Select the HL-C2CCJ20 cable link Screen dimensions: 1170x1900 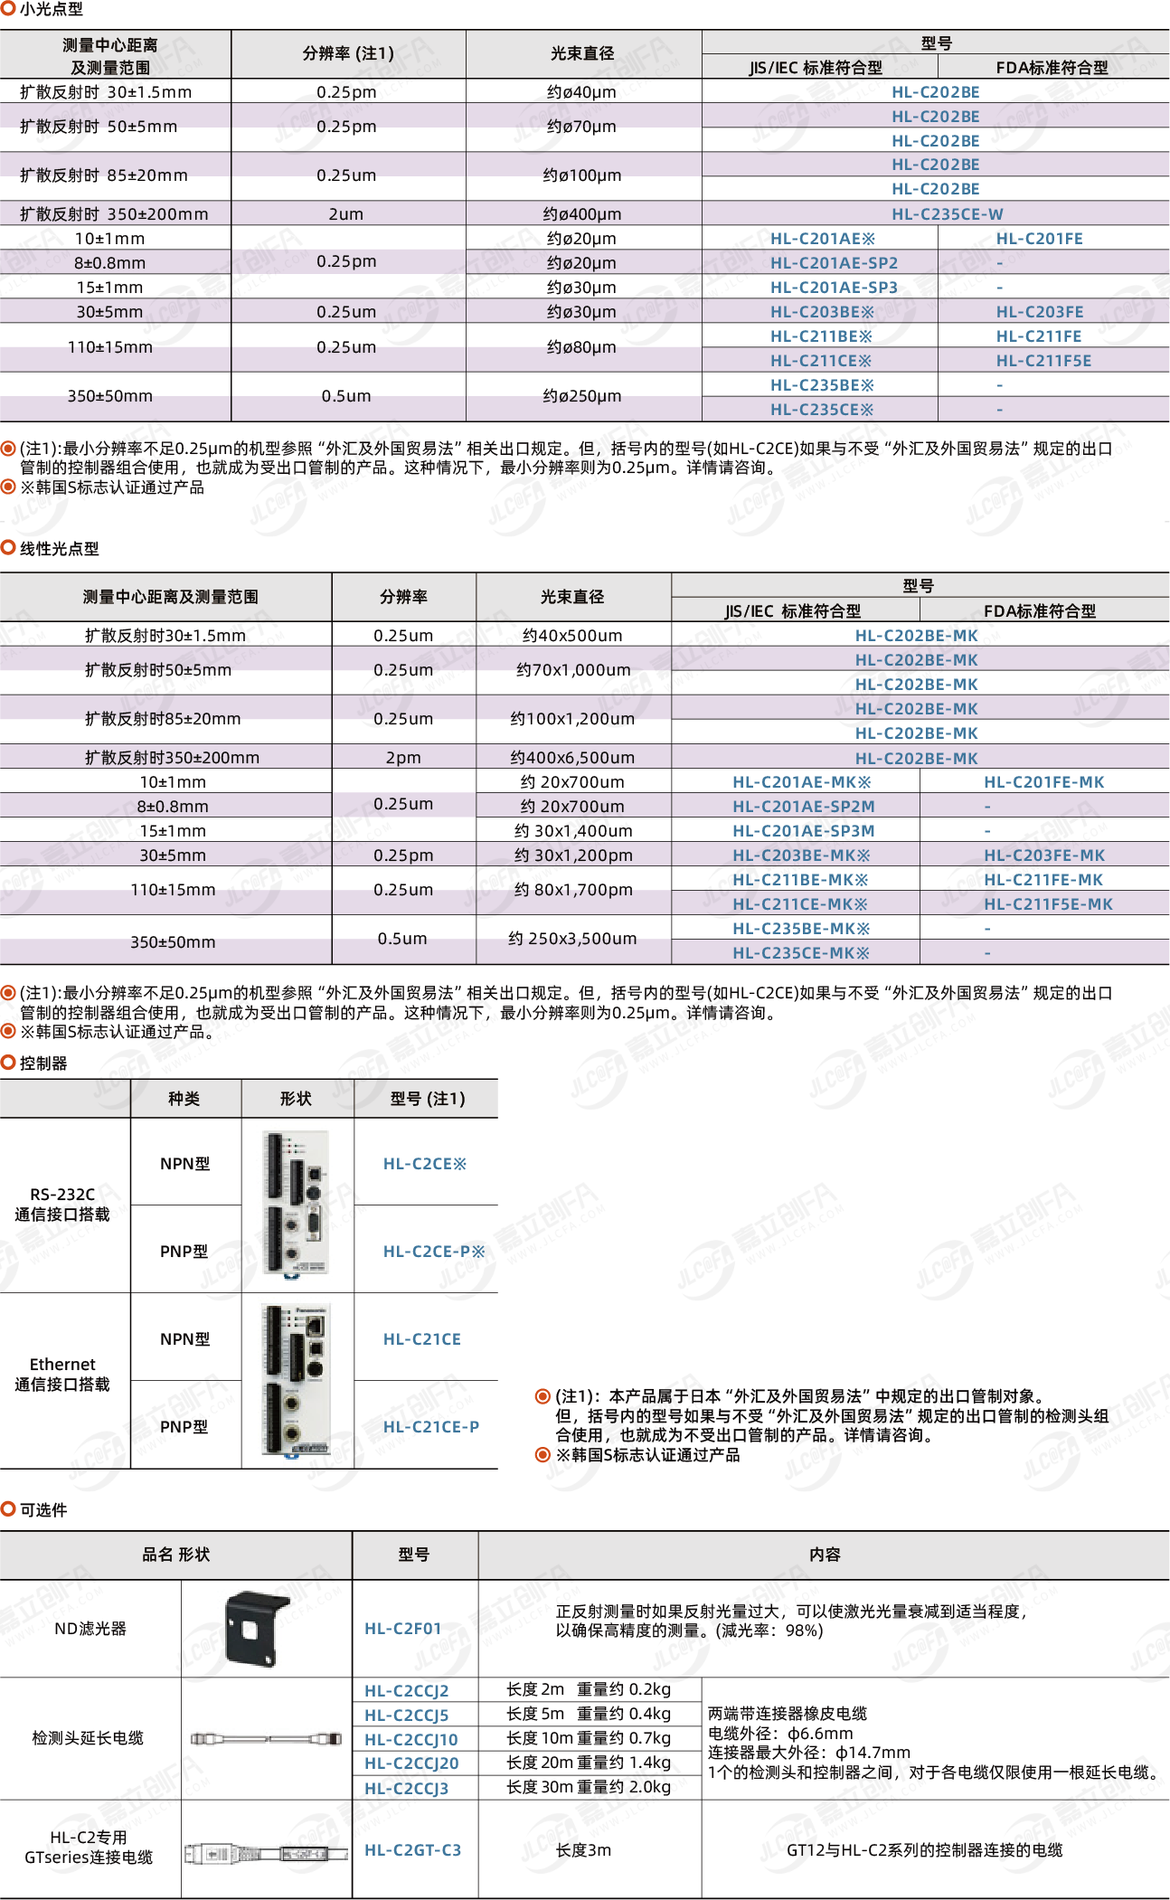pos(411,1763)
